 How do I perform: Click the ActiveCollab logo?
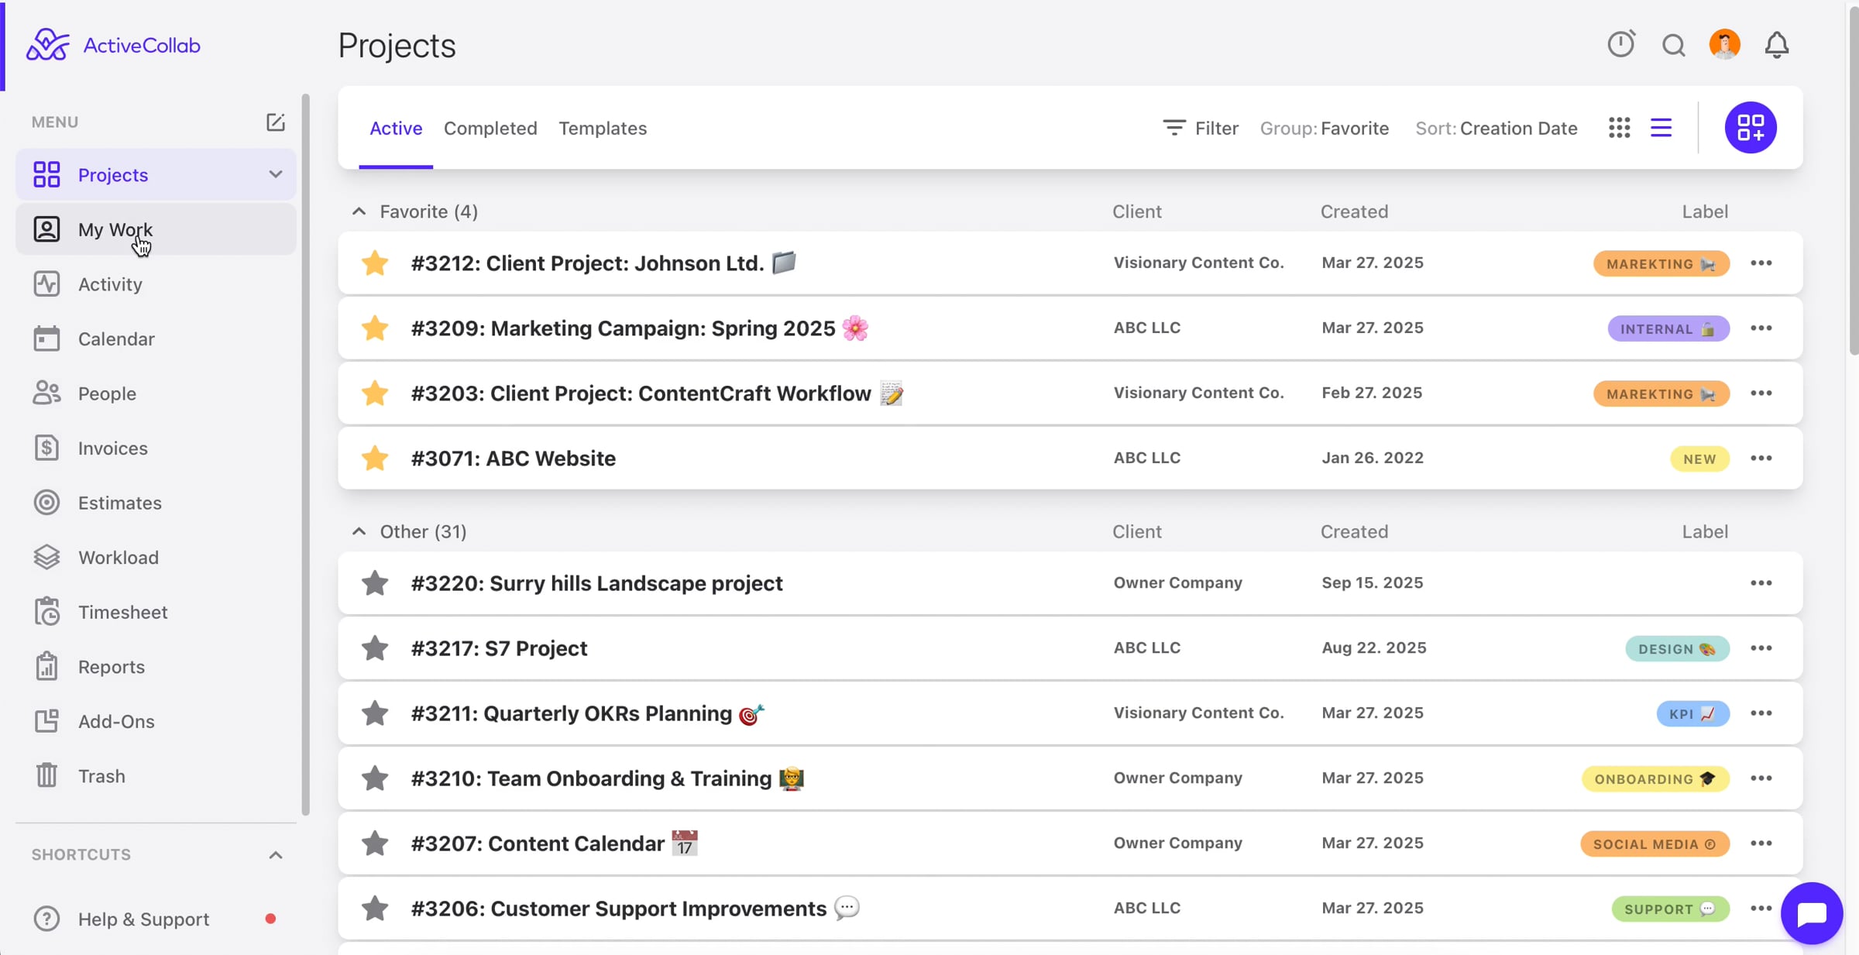point(113,45)
